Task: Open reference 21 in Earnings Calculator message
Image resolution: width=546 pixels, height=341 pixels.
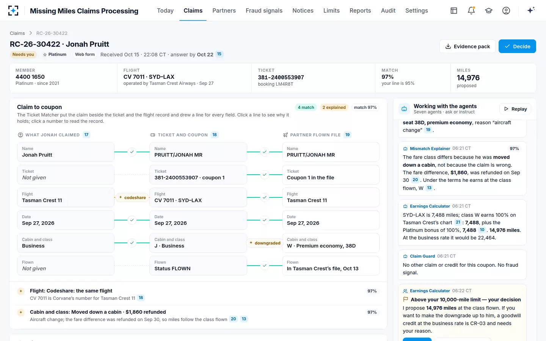Action: [458, 222]
